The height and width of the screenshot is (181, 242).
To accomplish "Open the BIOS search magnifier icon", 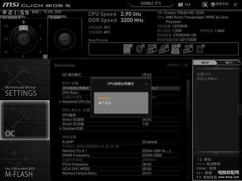I will pos(205,5).
